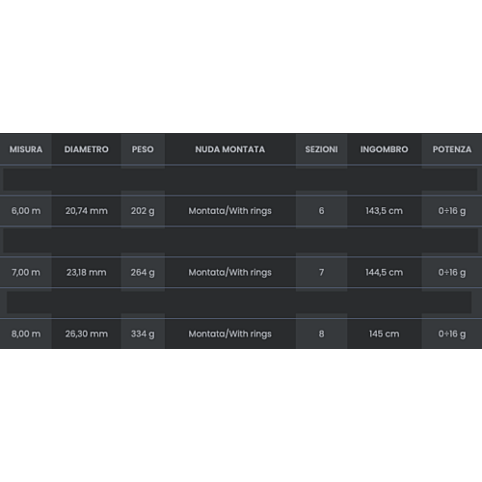Image resolution: width=482 pixels, height=482 pixels.
Task: Select Montata/With rings in the 8,00 m row
Action: [x=230, y=334]
